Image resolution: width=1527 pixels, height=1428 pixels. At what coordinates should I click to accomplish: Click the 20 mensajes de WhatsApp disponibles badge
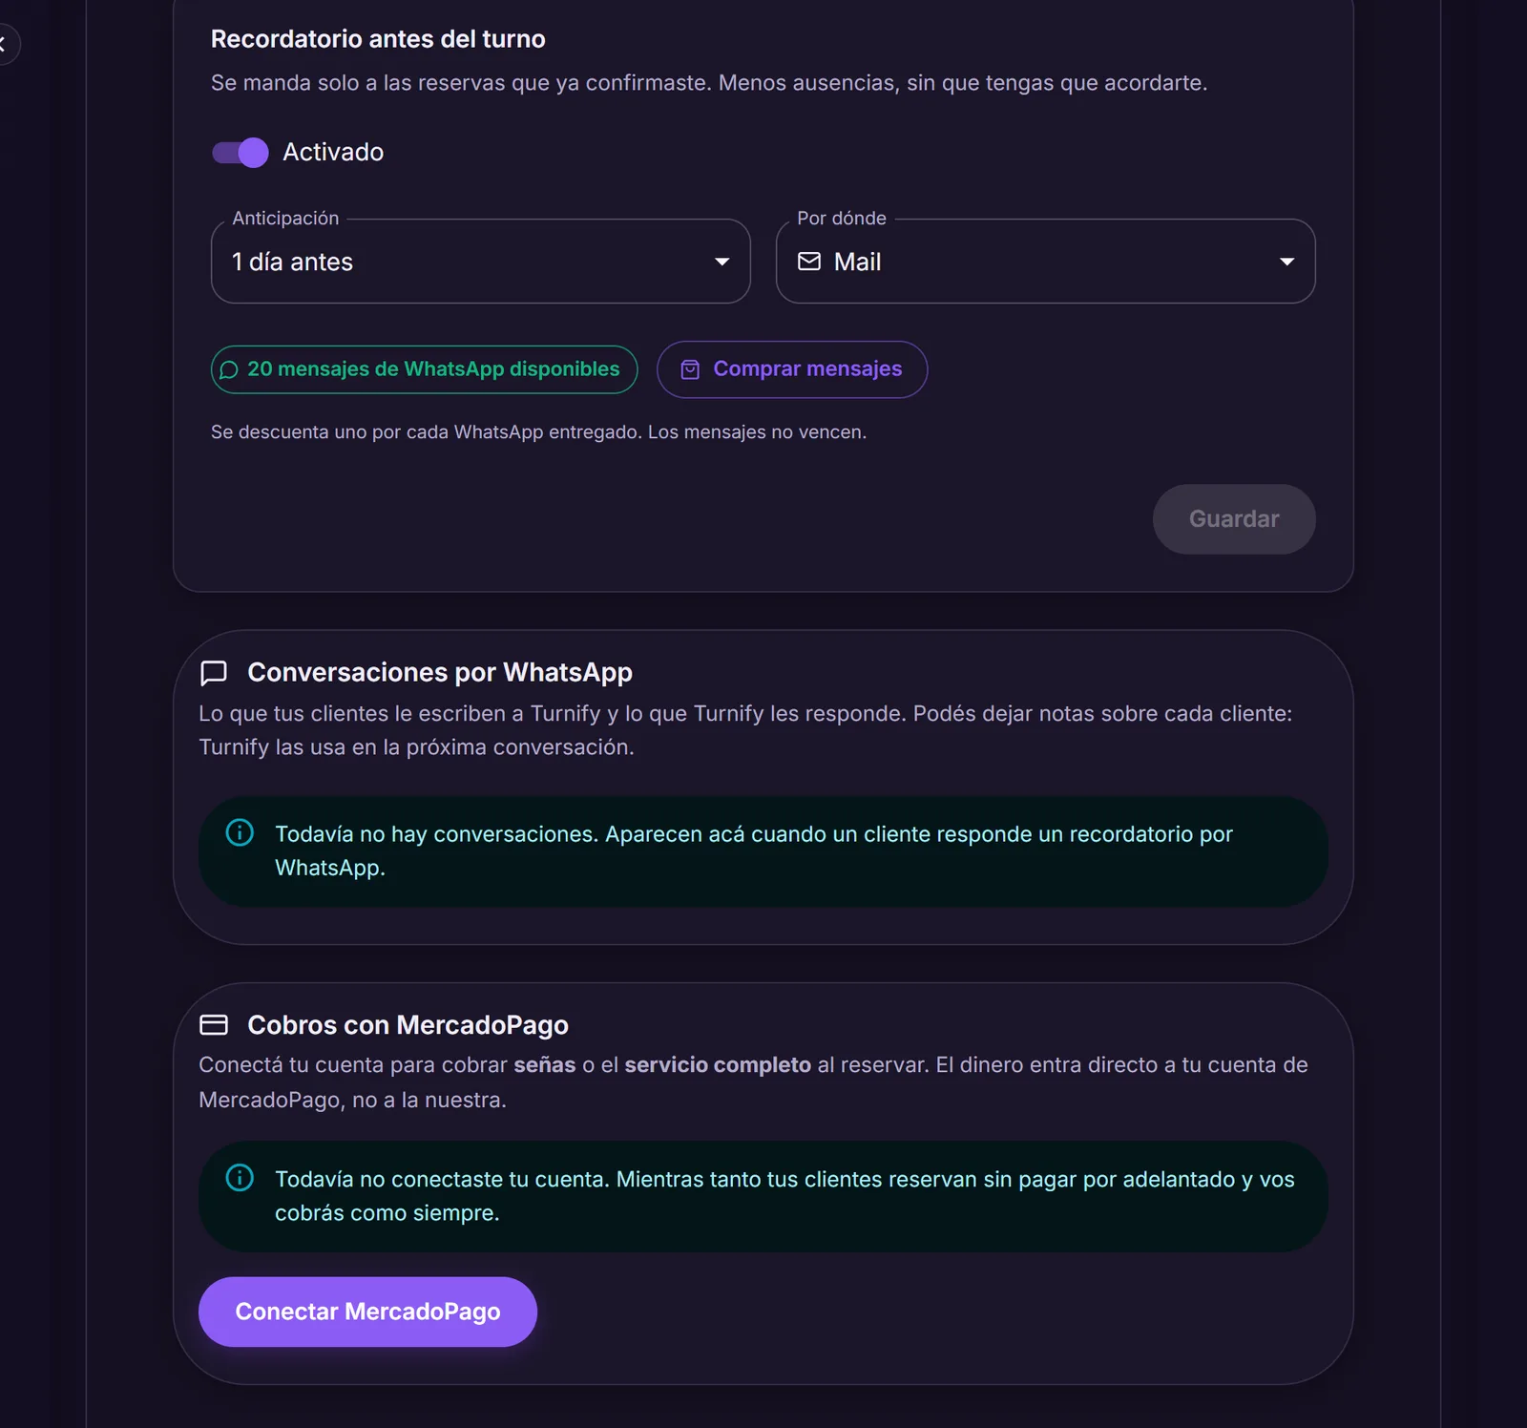click(x=425, y=369)
